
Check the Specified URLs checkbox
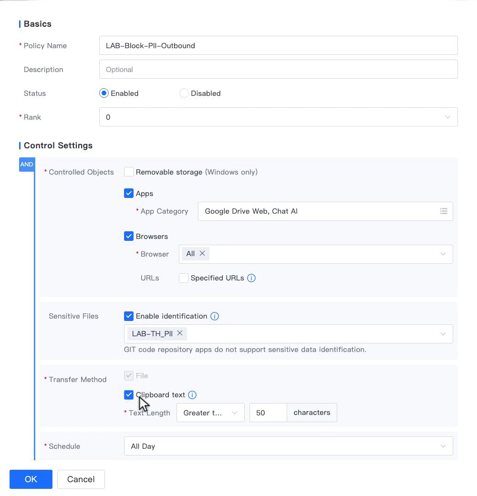(184, 278)
